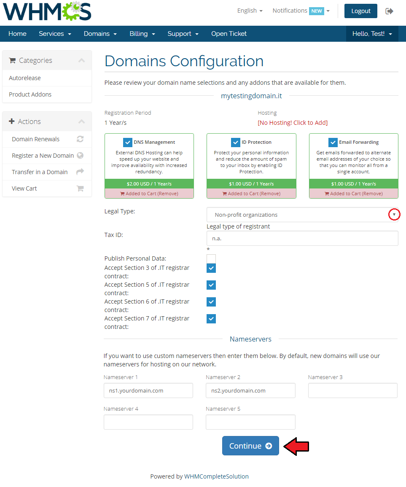Click the Nameserver 3 field

(x=352, y=390)
